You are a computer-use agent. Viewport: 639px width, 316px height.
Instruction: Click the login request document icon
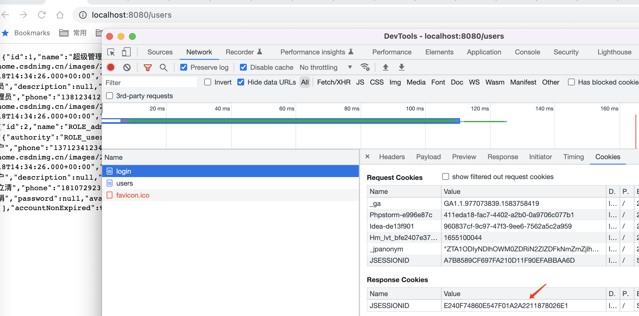110,171
